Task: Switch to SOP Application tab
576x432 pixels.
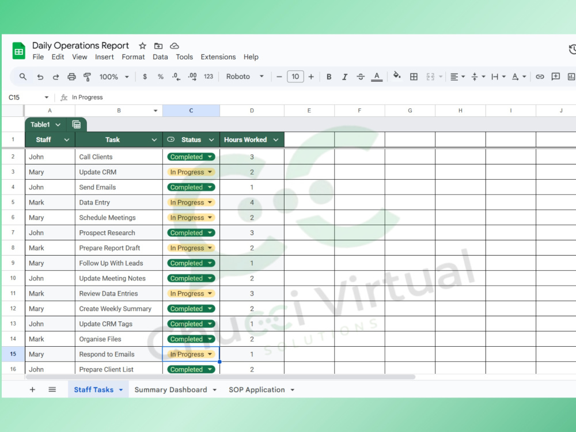Action: pyautogui.click(x=257, y=390)
